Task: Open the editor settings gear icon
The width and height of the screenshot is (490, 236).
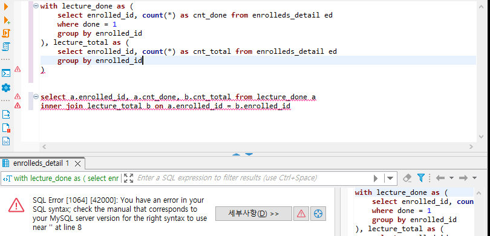Action: (6, 88)
